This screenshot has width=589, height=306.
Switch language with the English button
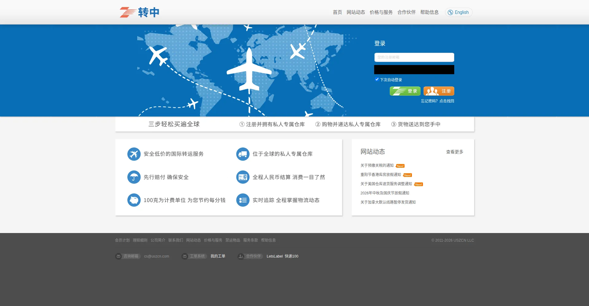459,12
